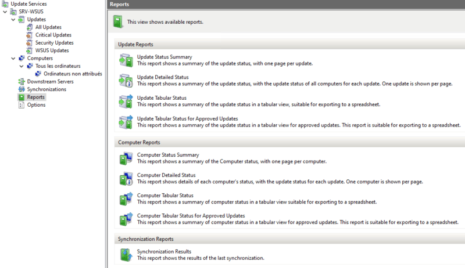Select Ordinateurs non attribués group
Image resolution: width=465 pixels, height=268 pixels.
tap(73, 74)
